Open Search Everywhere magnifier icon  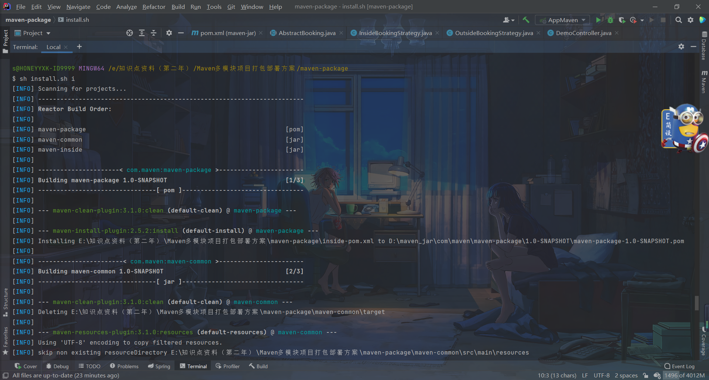coord(678,20)
